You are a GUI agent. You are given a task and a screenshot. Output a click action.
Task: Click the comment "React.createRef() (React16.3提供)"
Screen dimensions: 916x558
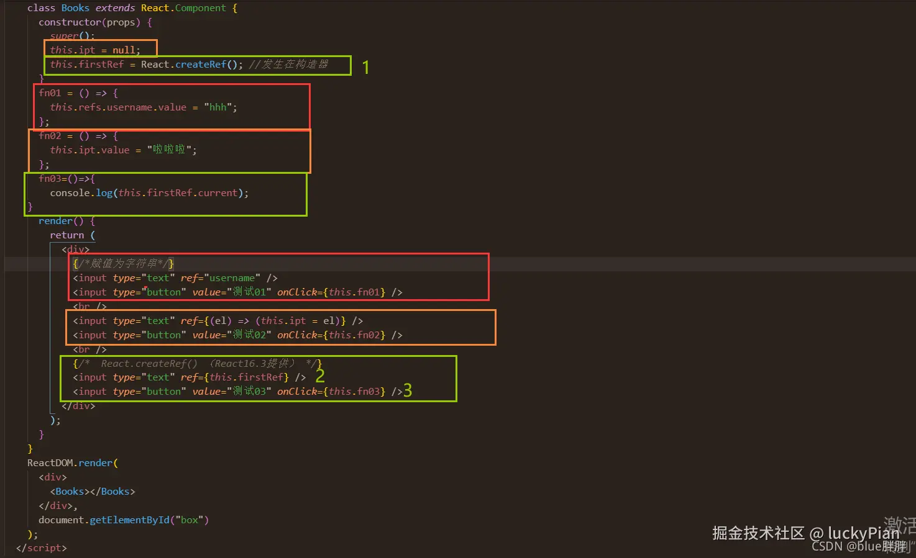pyautogui.click(x=198, y=364)
